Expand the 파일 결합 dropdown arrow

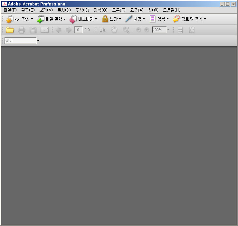(x=64, y=19)
